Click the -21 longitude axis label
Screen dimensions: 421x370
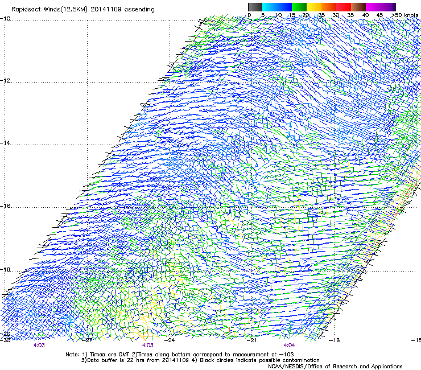point(252,340)
